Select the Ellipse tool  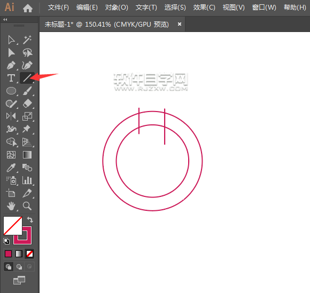11,91
